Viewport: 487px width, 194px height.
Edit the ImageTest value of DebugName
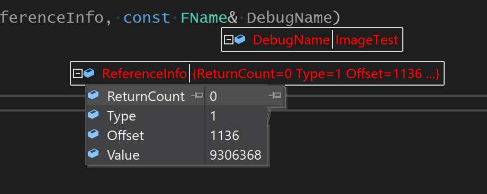[x=367, y=40]
